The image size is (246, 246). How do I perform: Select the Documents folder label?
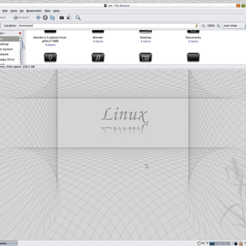[x=193, y=38]
